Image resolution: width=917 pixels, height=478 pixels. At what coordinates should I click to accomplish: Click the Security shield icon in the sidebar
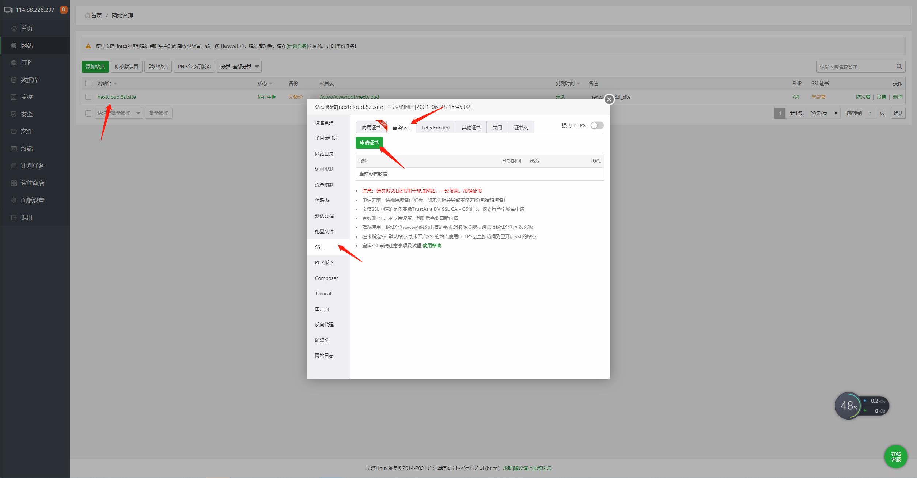coord(14,114)
